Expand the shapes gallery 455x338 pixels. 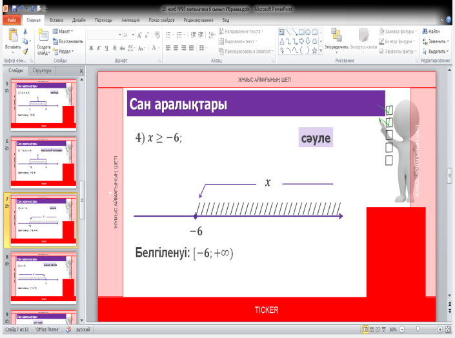tap(321, 51)
